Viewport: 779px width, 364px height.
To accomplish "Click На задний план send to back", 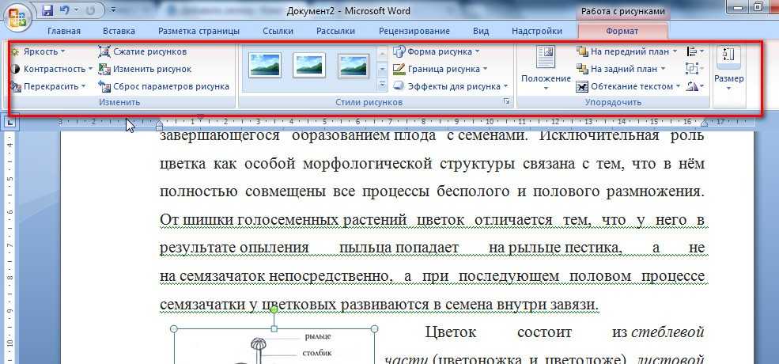I will 621,69.
